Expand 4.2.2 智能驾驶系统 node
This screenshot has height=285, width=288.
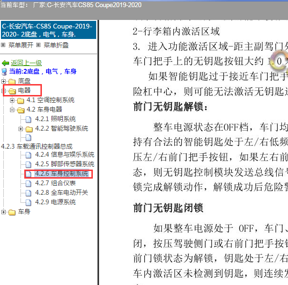click(x=21, y=129)
